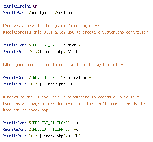Click the final [L] flag on last line

click(x=77, y=136)
